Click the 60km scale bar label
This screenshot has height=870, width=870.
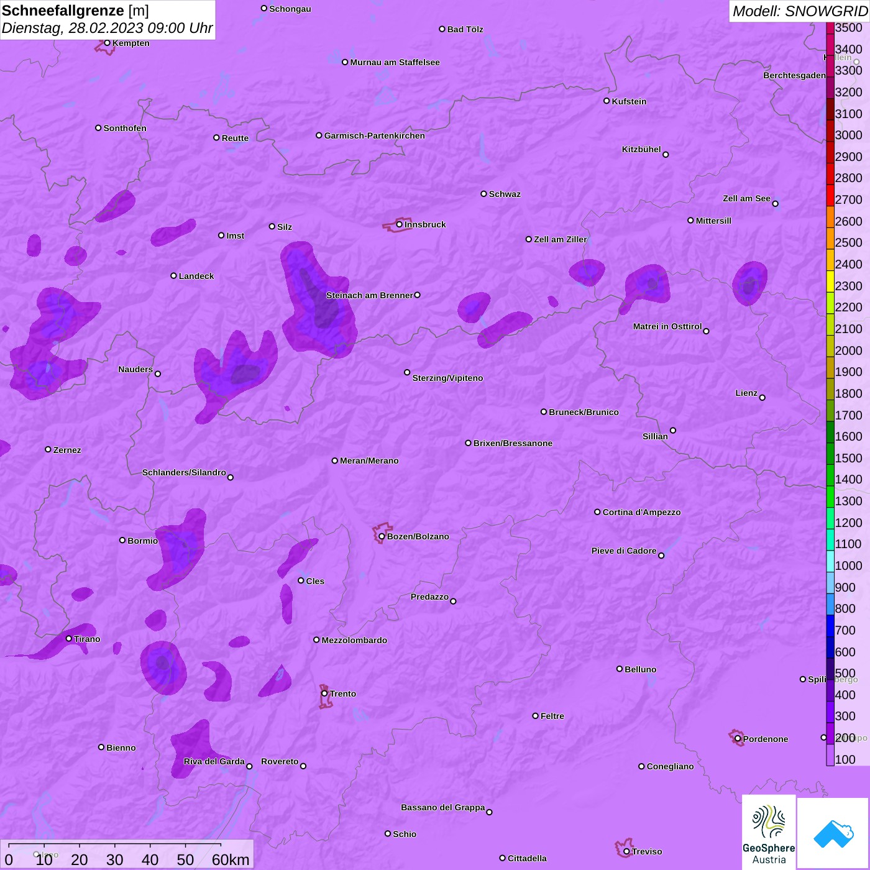click(x=231, y=859)
